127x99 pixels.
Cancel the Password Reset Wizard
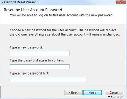114,92
